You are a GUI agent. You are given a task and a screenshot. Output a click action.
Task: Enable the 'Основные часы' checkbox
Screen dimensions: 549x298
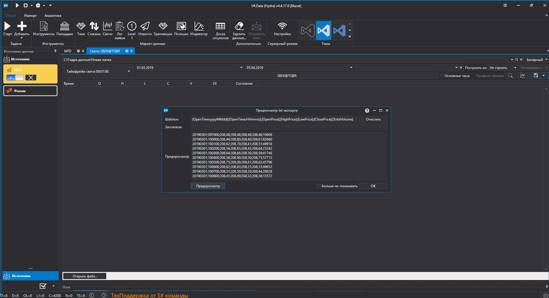tap(441, 76)
